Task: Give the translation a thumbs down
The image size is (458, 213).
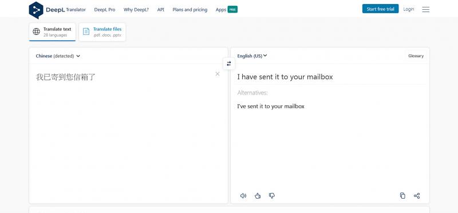Action: [x=271, y=196]
